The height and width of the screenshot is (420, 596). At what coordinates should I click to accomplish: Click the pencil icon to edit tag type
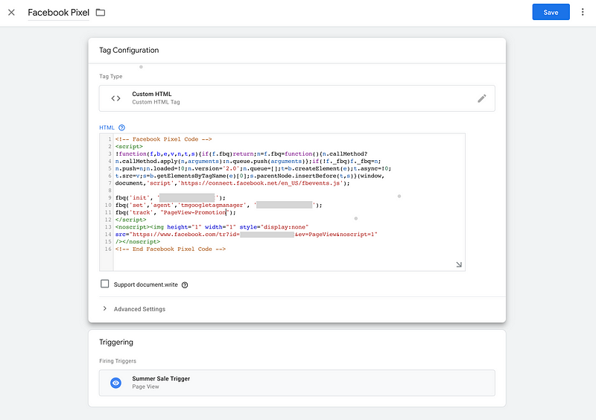point(481,98)
